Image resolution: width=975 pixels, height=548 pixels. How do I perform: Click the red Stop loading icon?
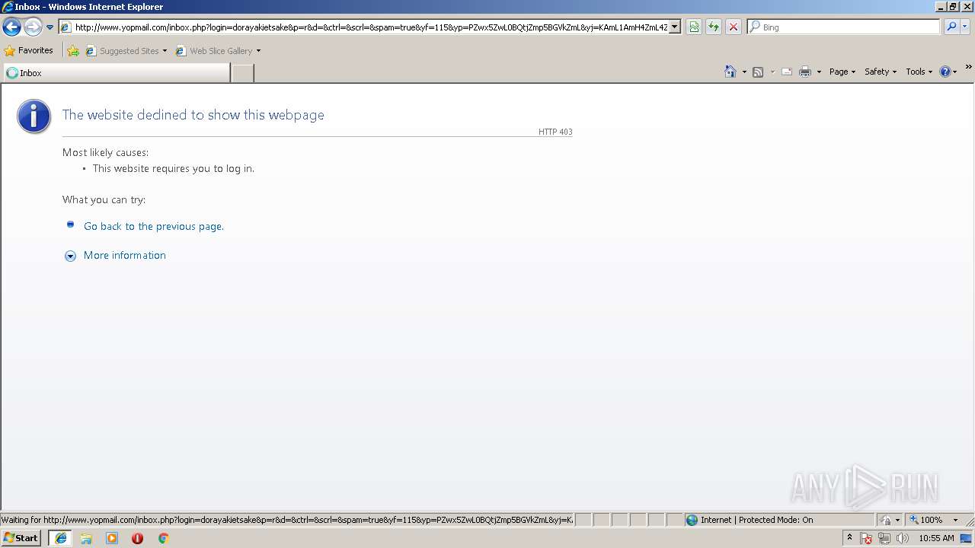734,27
